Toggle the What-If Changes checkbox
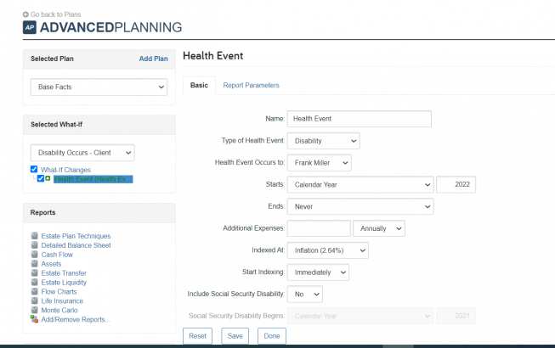 (34, 169)
